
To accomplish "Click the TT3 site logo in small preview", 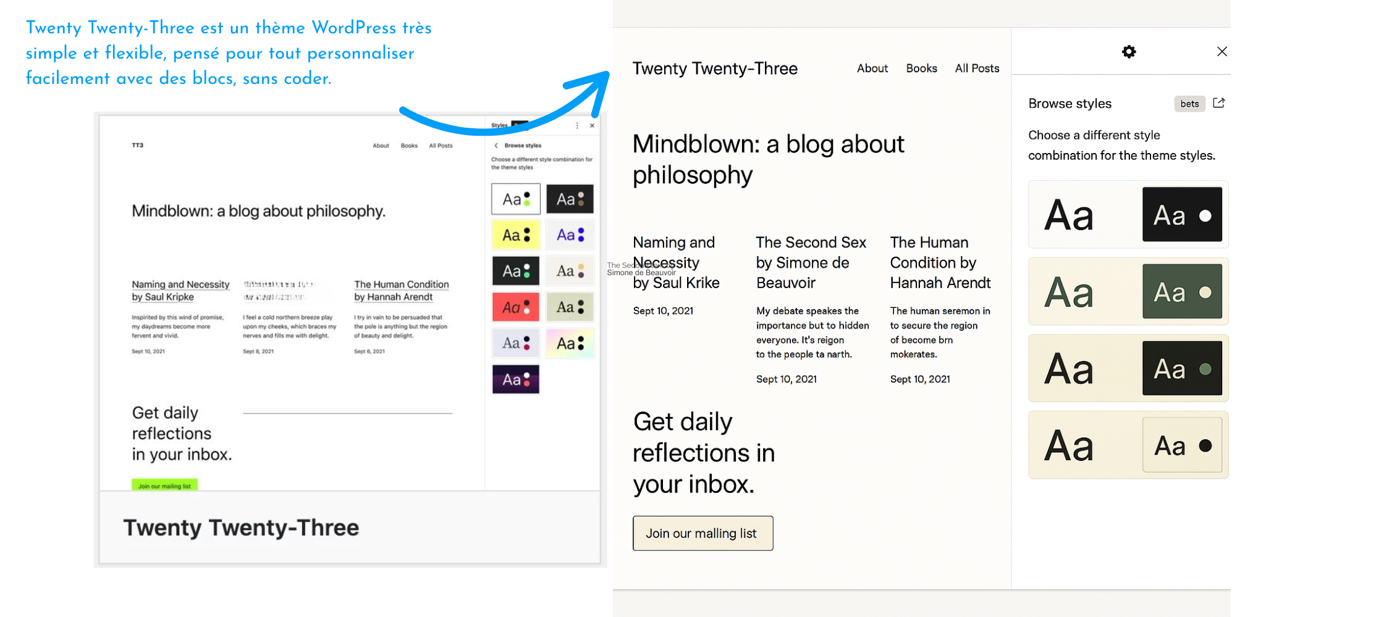I will coord(137,146).
